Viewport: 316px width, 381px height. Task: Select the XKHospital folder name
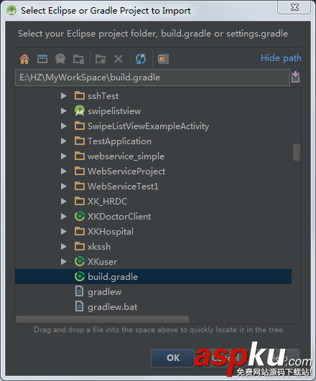111,232
